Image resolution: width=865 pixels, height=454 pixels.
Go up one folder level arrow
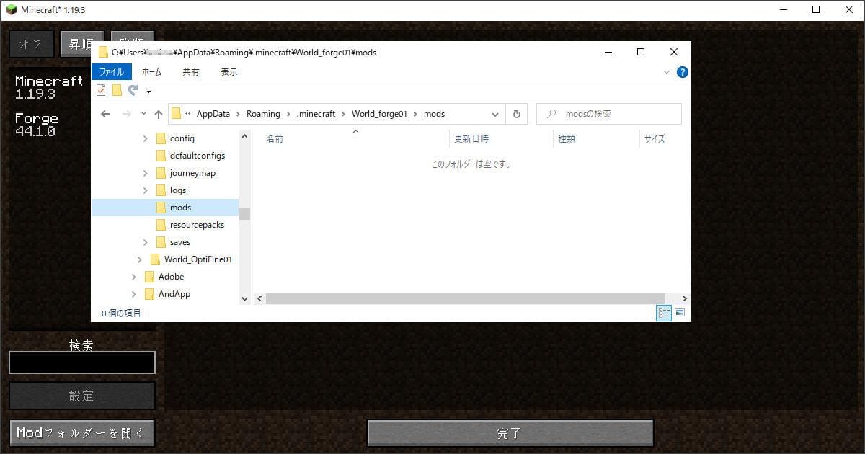point(158,114)
